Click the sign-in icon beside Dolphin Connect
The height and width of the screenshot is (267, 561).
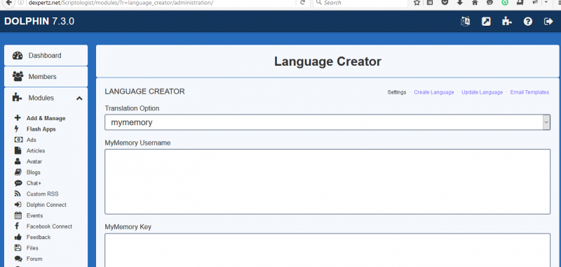click(18, 205)
